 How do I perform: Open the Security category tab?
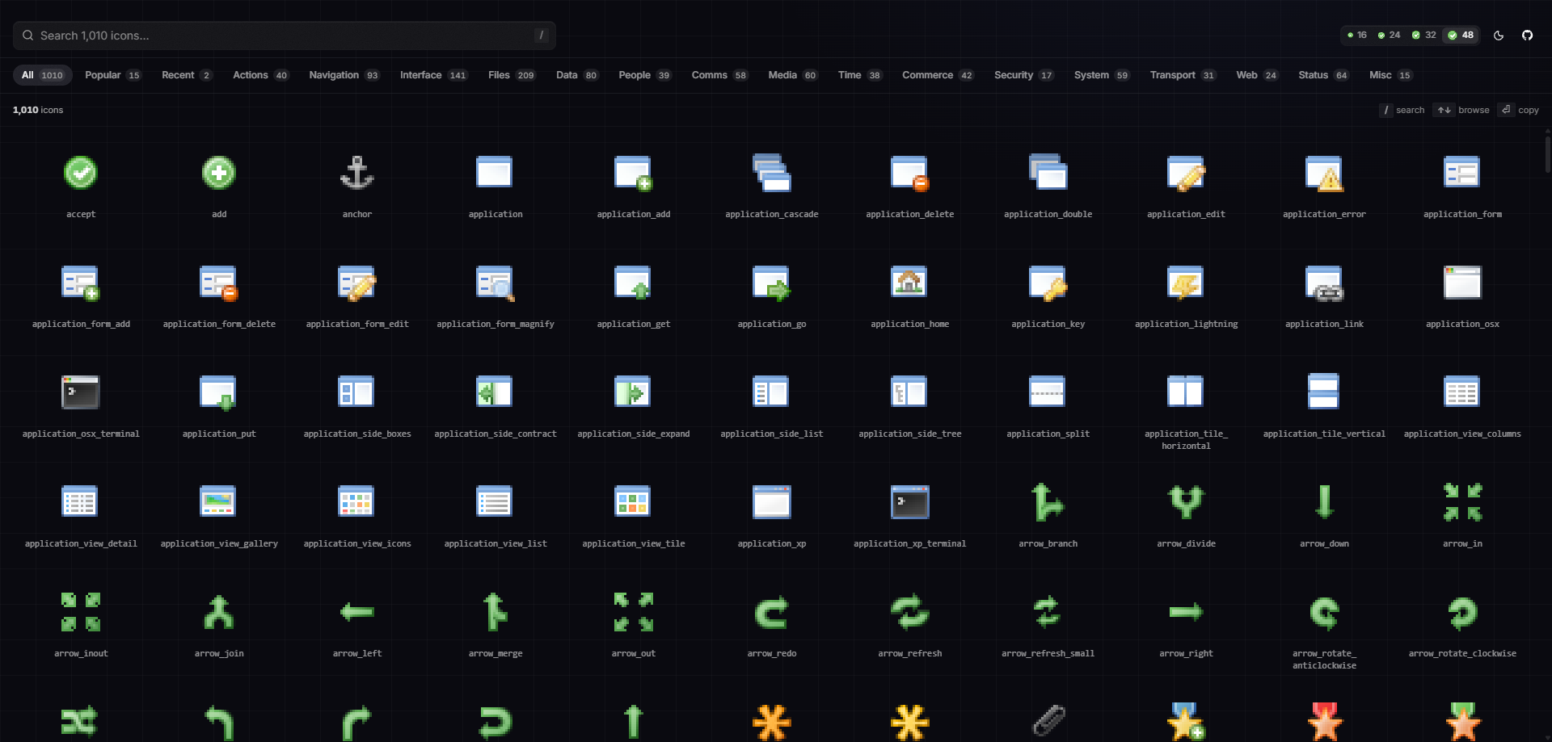(1023, 75)
